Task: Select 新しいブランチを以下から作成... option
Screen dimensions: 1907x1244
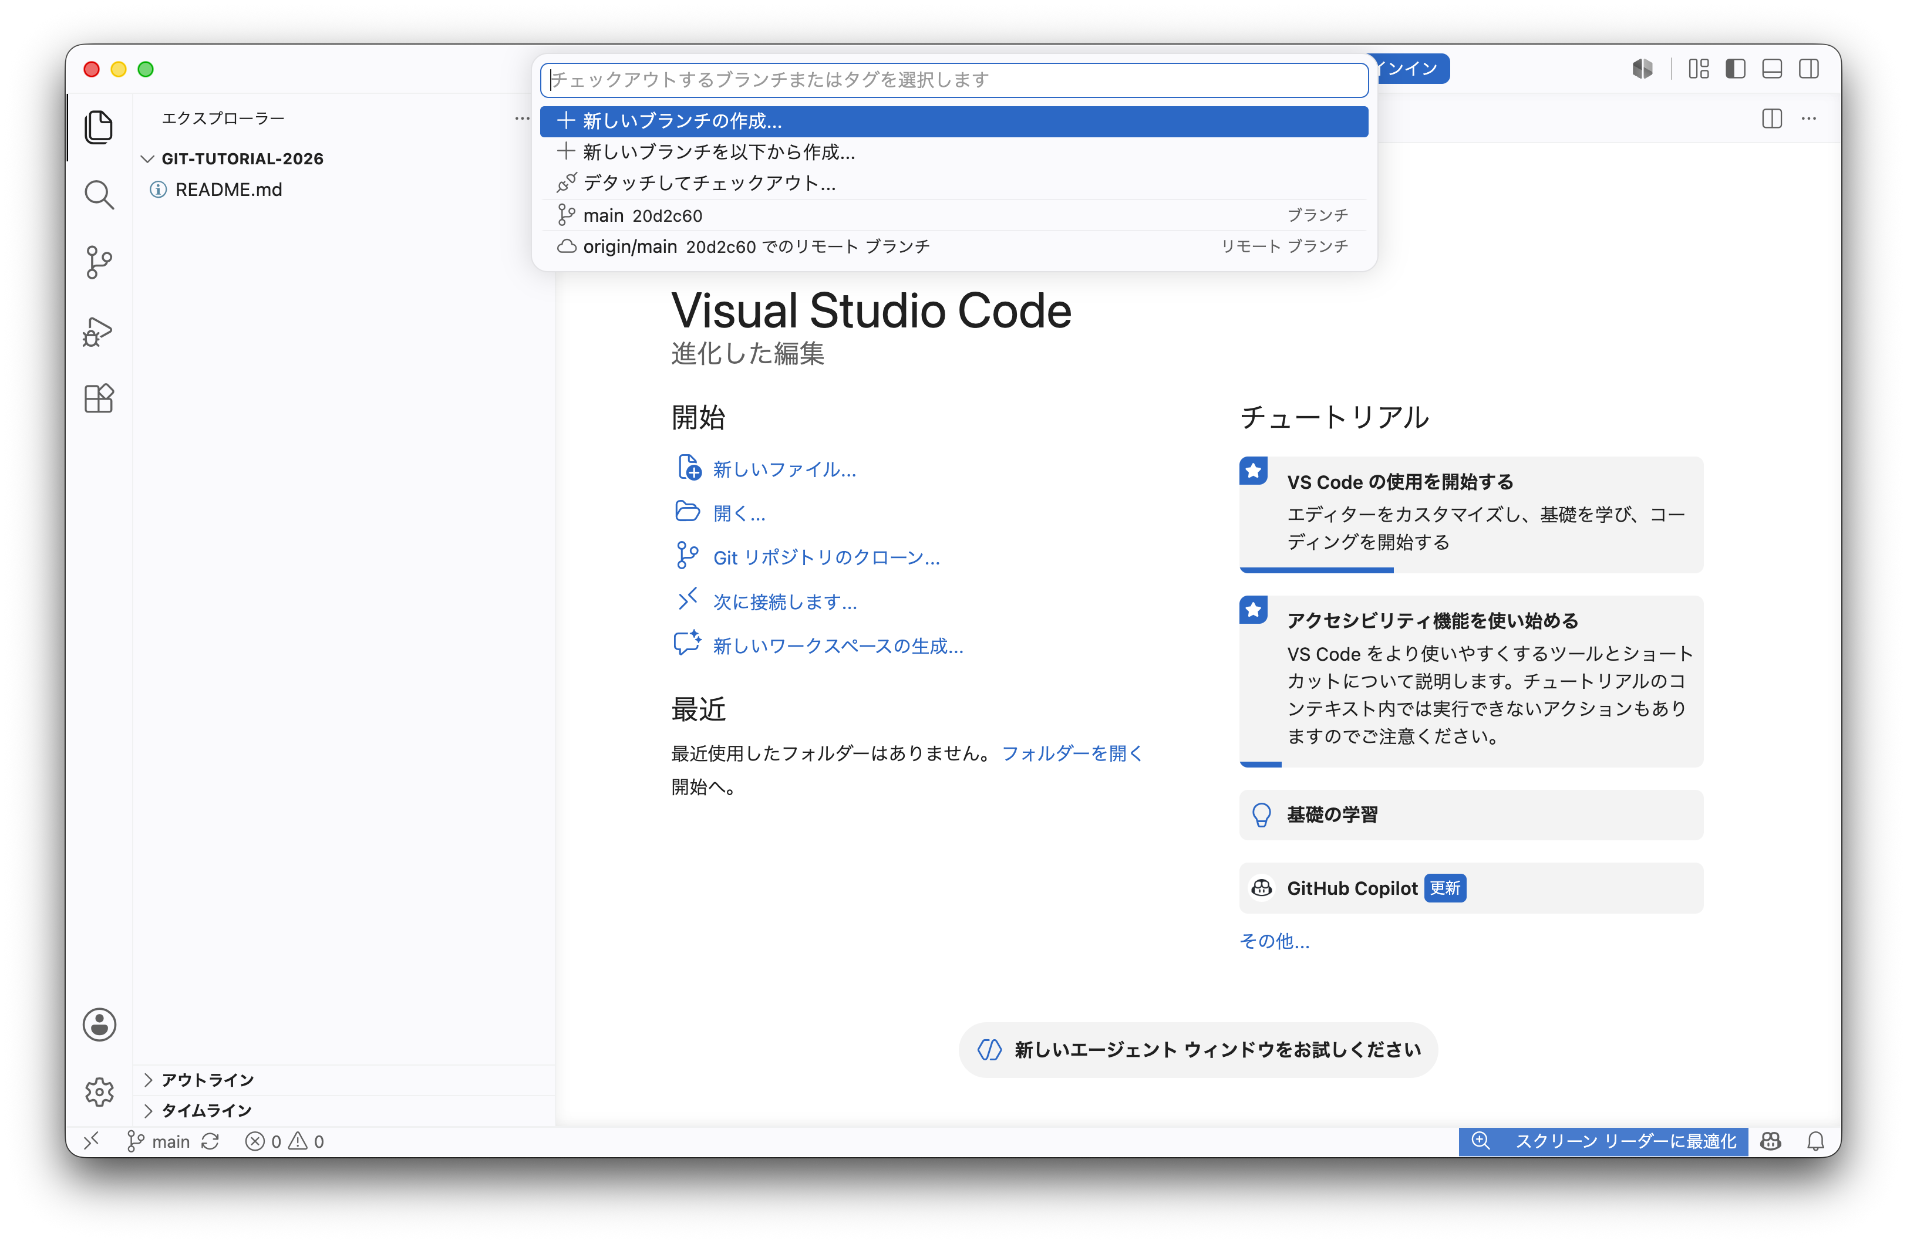Action: 954,152
